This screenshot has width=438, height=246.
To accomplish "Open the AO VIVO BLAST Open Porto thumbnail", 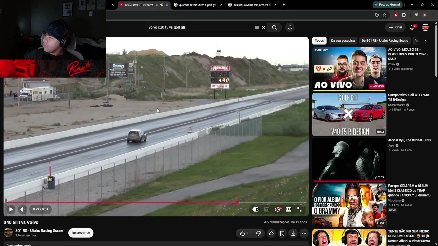I will (349, 69).
